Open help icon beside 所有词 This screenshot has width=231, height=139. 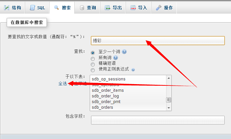[116, 58]
